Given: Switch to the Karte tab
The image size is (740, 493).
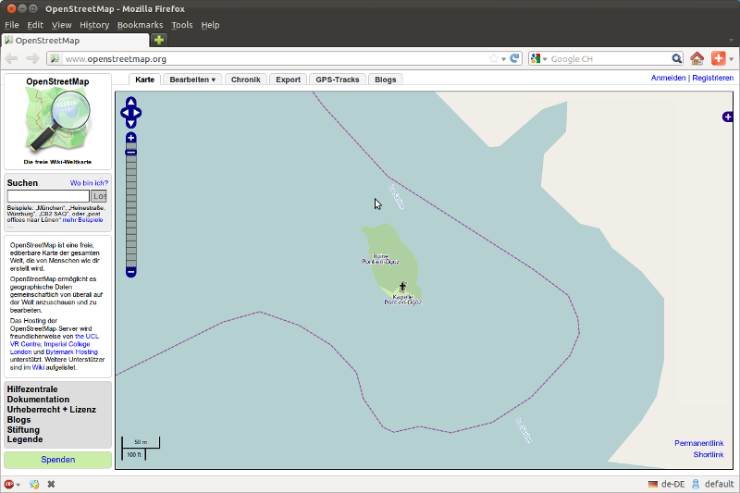Looking at the screenshot, I should [144, 80].
